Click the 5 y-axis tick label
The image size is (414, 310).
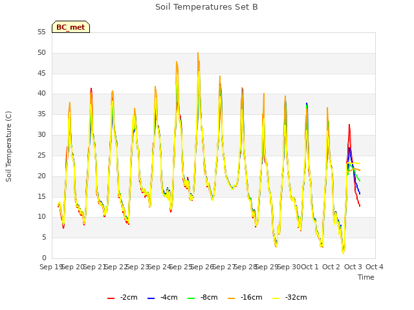(44, 238)
